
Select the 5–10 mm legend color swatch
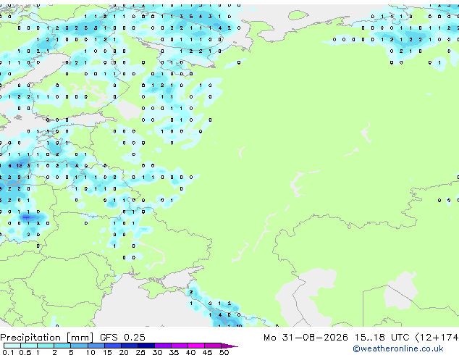pos(80,346)
